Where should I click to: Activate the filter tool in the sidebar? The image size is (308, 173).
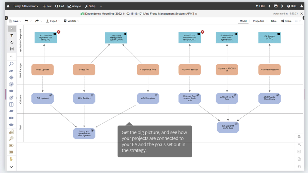tap(11, 35)
